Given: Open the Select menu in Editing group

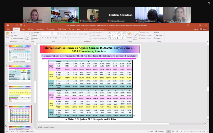Looking at the screenshot, I should 158,38.
